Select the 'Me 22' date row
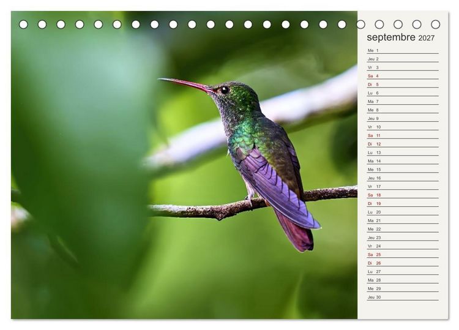459x330 pixels. (x=403, y=229)
